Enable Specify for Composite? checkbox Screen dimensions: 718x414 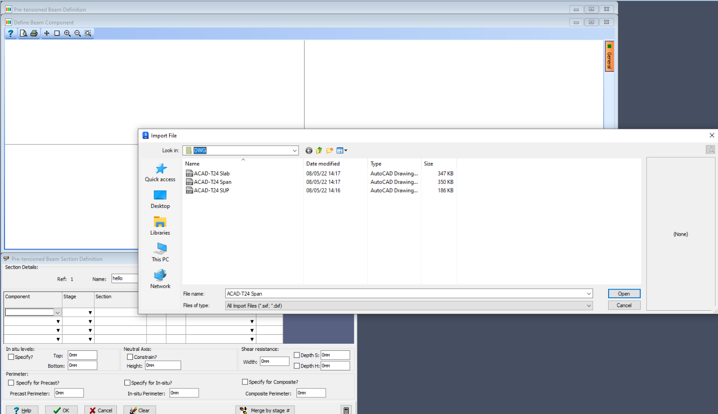(245, 382)
